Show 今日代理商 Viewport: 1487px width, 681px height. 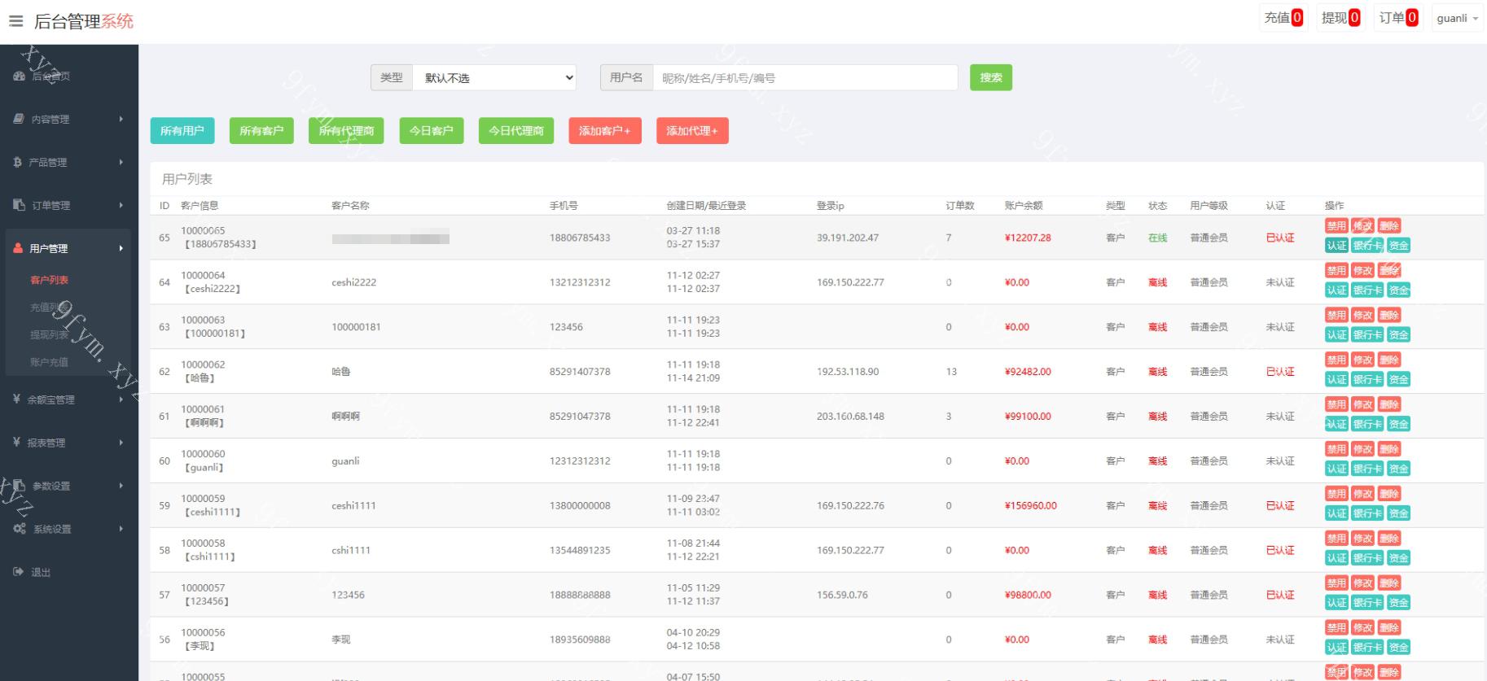coord(516,130)
